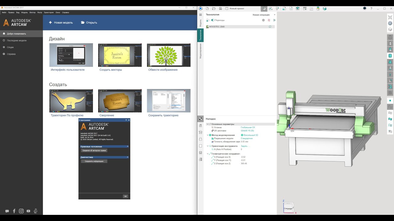Collapse the Основные параметры section
Screen dimensions: 394x221
[x=207, y=124]
